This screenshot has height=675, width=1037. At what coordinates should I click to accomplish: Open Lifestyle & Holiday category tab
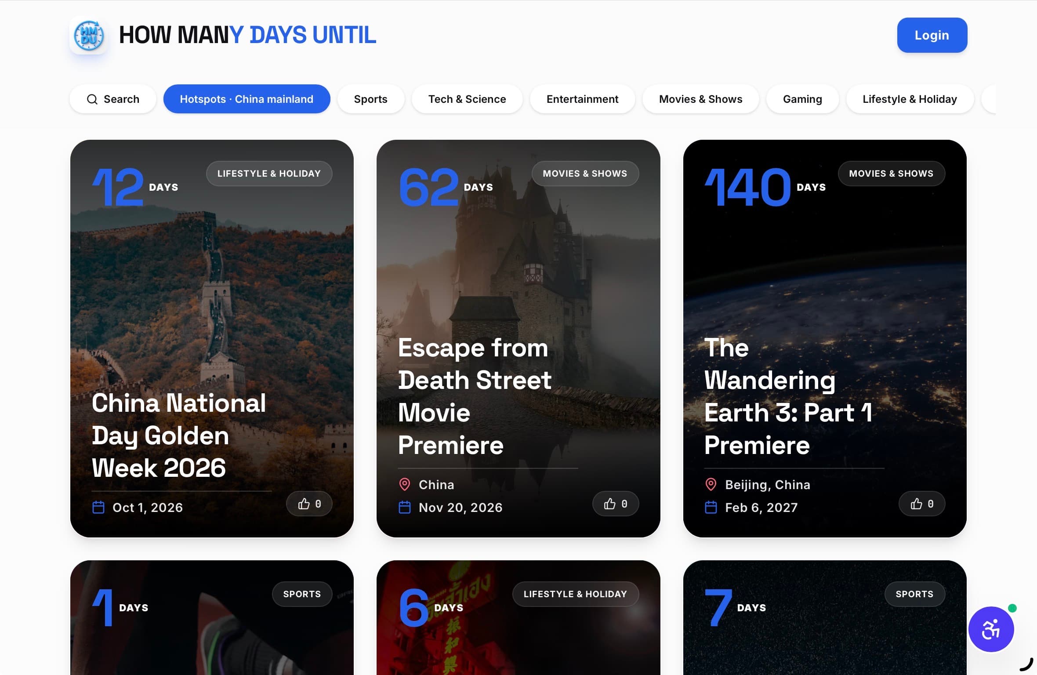(910, 99)
